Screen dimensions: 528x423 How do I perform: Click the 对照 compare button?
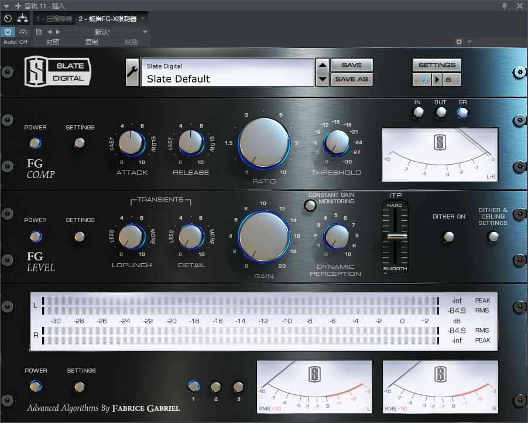(53, 42)
